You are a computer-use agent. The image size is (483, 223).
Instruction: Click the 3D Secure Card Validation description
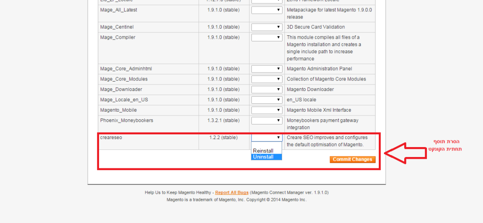(316, 27)
